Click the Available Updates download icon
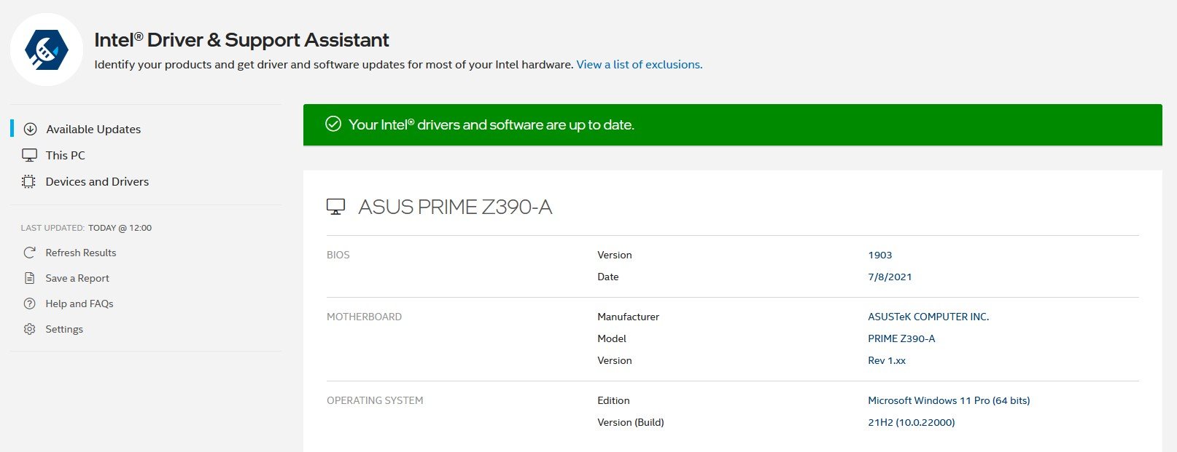This screenshot has height=452, width=1177. pos(30,129)
